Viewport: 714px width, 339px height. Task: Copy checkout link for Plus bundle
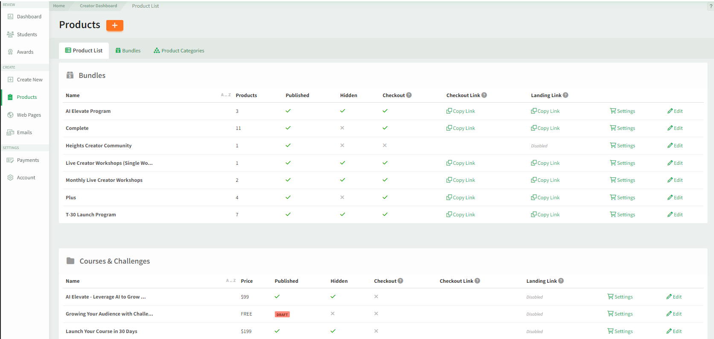click(460, 198)
